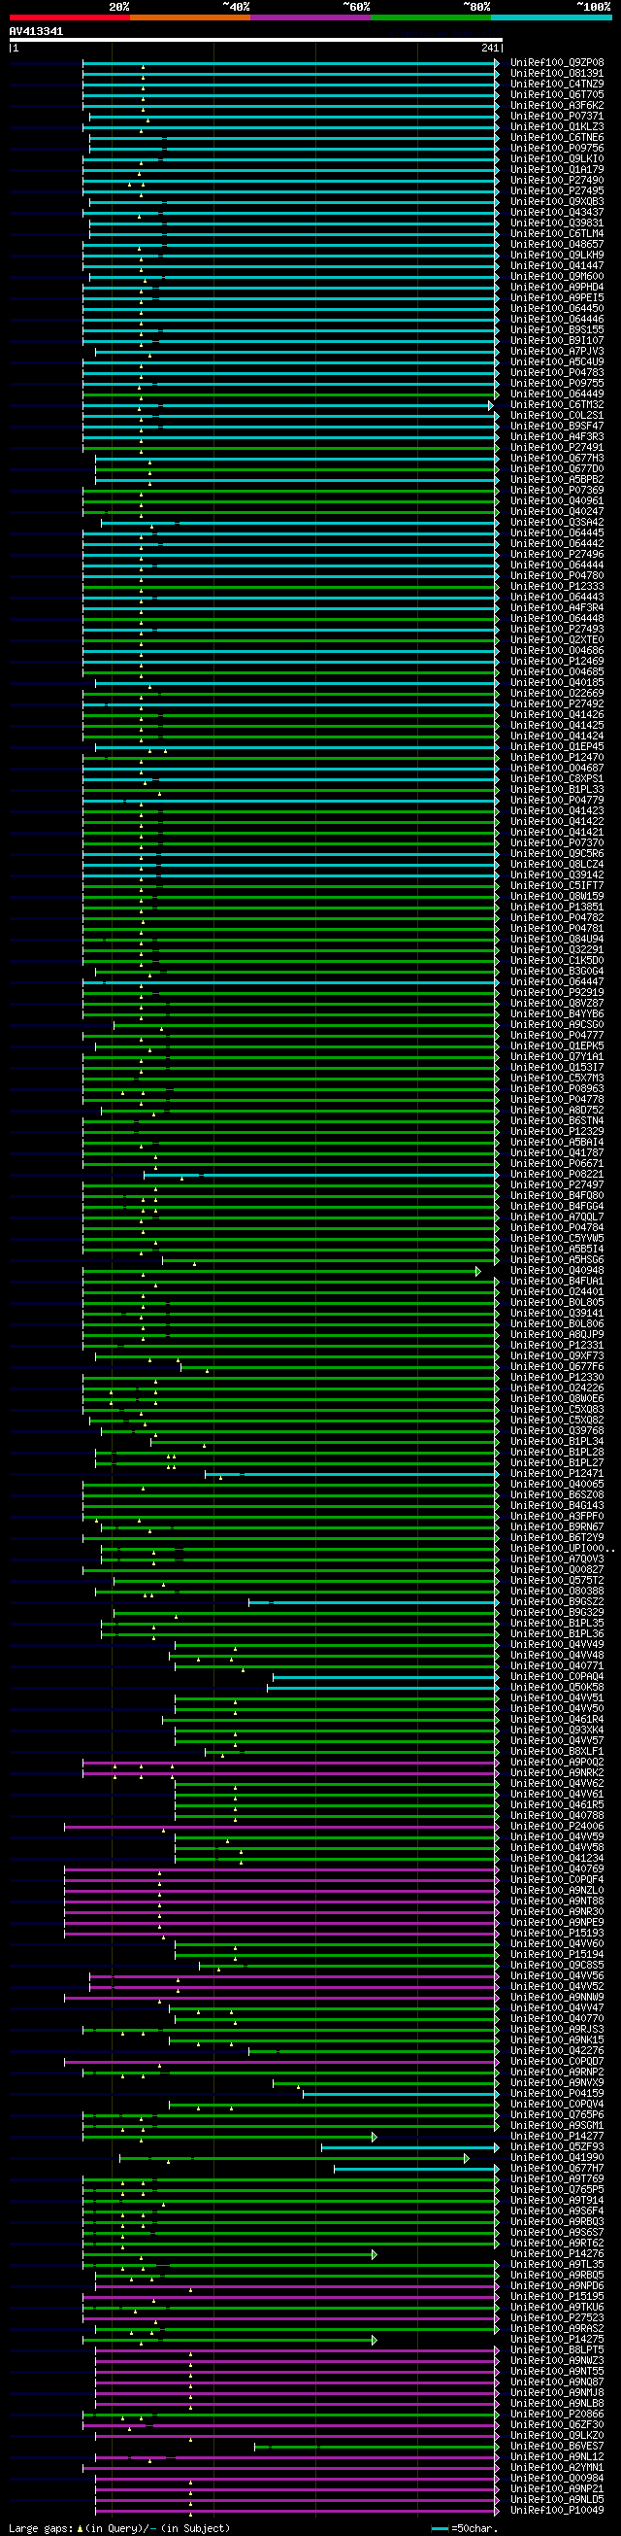Select hit label UniRef100_P14275
621x2536 pixels.
pos(557,2340)
